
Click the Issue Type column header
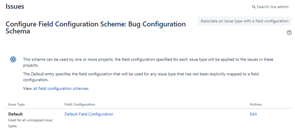pyautogui.click(x=16, y=104)
